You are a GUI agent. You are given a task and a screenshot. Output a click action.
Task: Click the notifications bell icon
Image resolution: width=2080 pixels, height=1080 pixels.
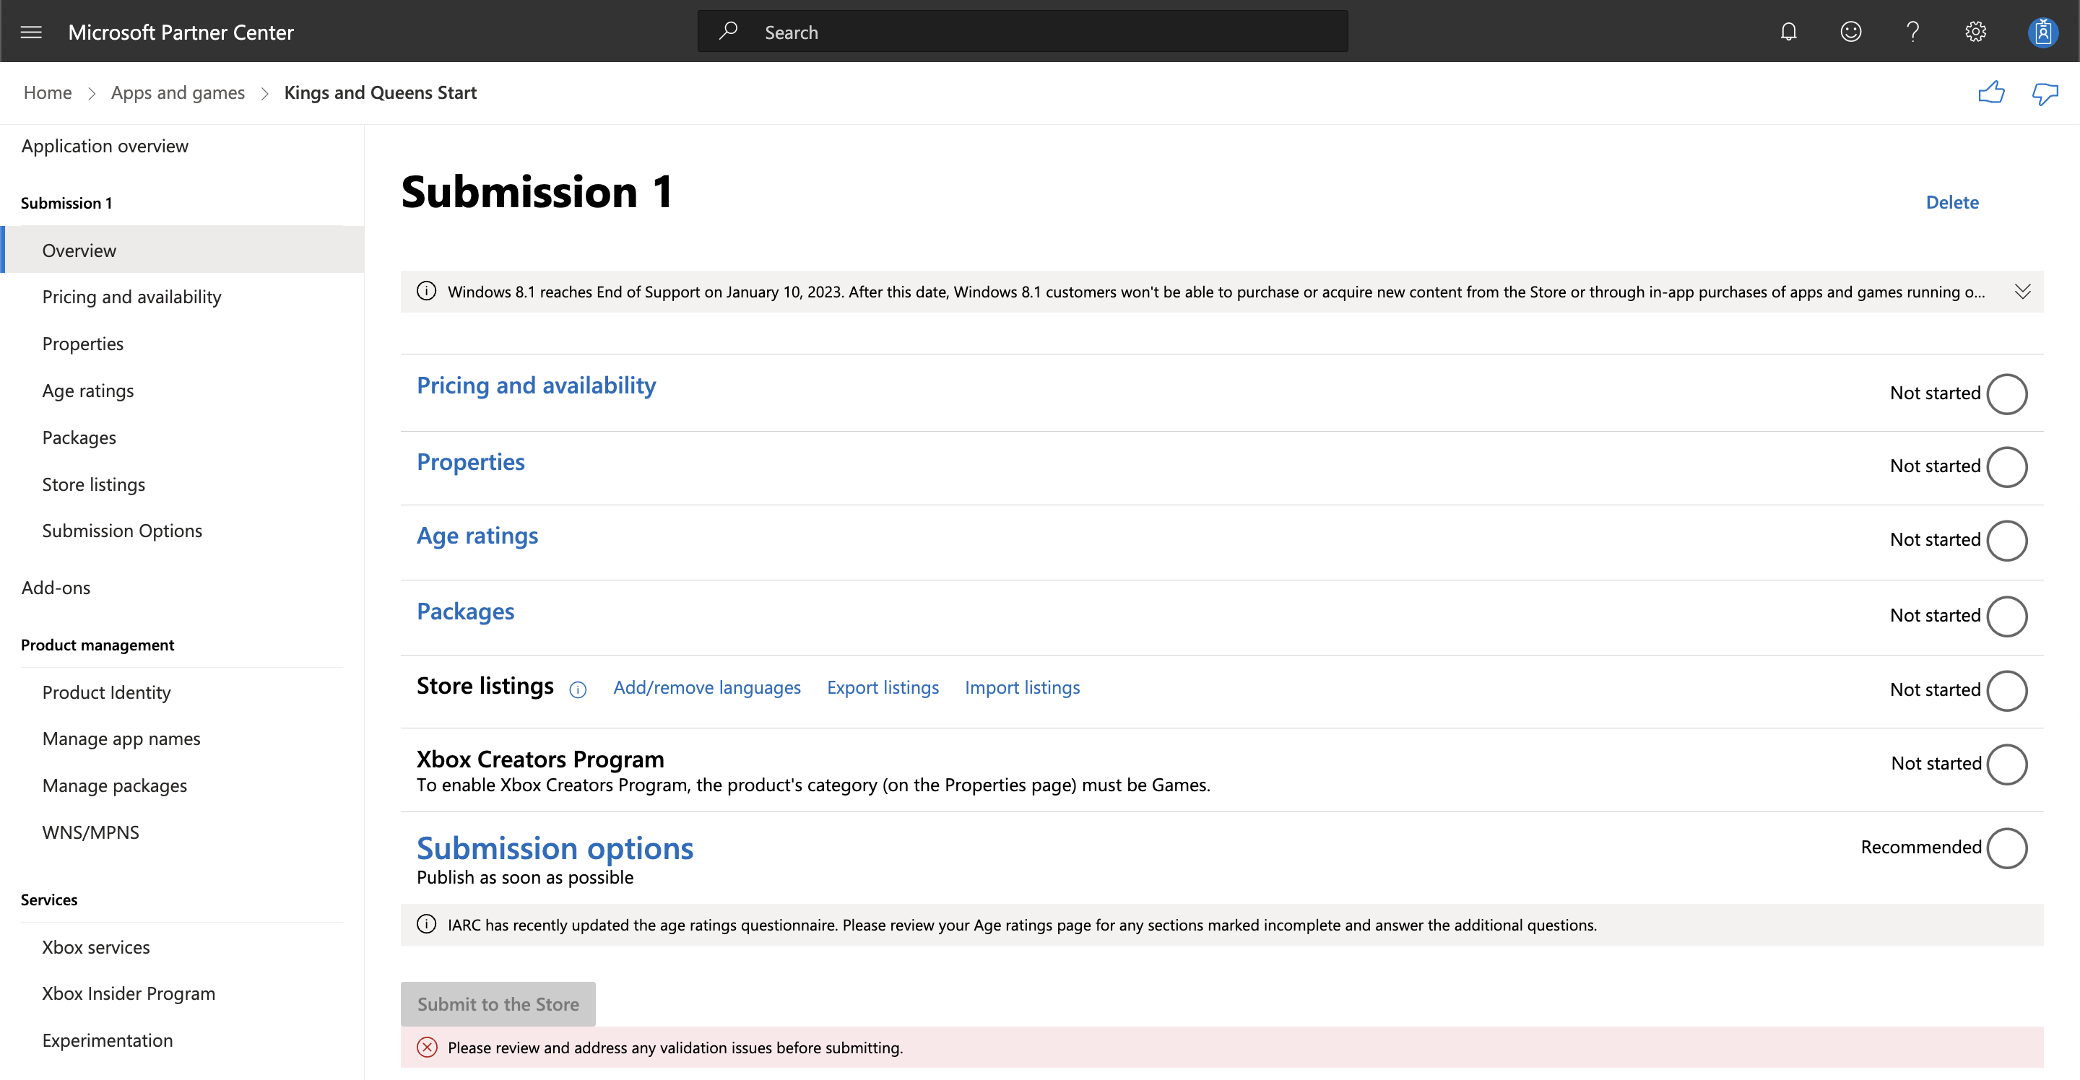coord(1788,32)
